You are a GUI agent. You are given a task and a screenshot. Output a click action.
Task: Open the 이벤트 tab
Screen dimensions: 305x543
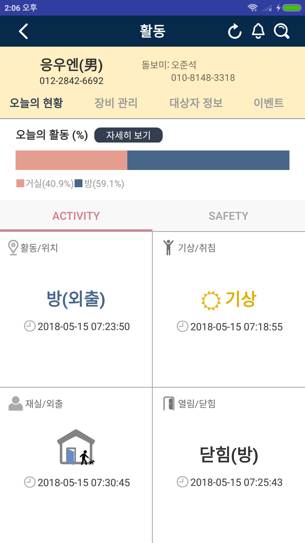268,103
